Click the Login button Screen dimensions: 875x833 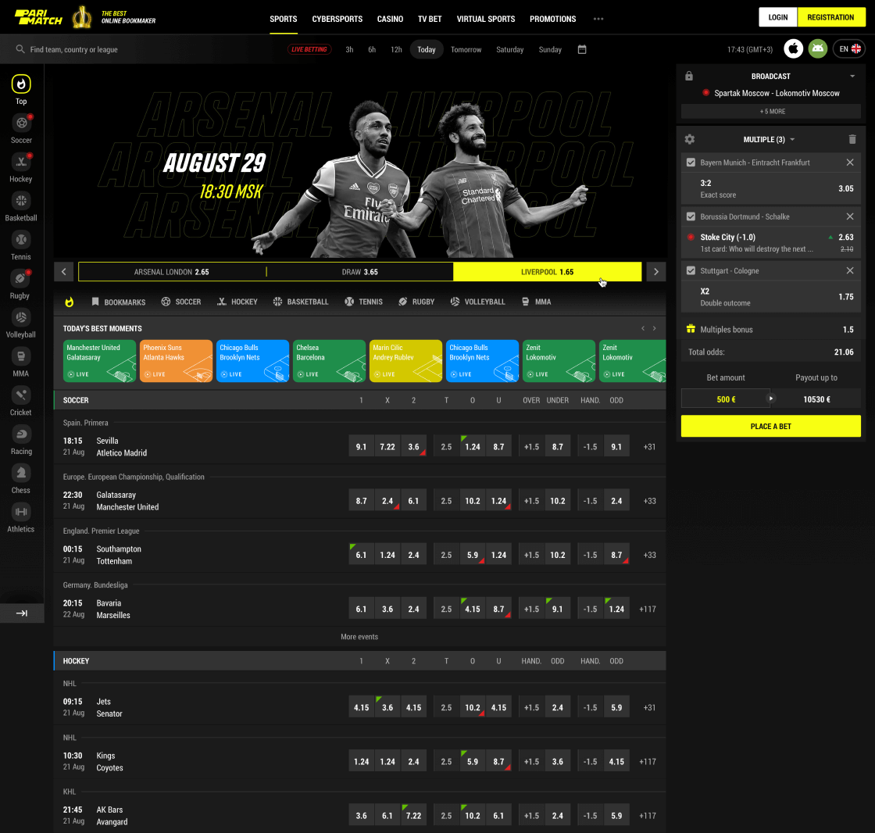pyautogui.click(x=778, y=17)
